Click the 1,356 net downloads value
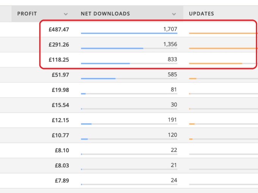Screen dimensions: 258x193 pyautogui.click(x=170, y=44)
